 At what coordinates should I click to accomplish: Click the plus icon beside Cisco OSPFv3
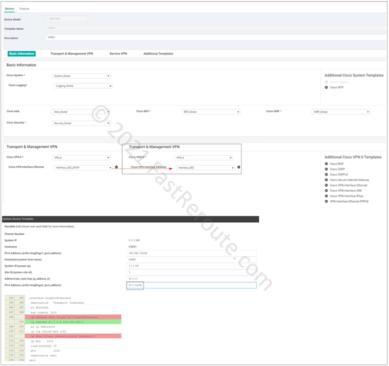(326, 174)
